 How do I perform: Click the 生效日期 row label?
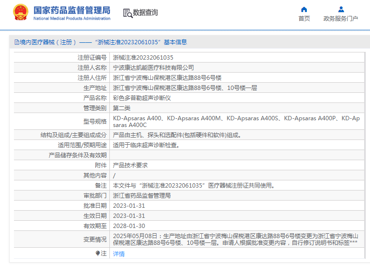tap(95, 216)
